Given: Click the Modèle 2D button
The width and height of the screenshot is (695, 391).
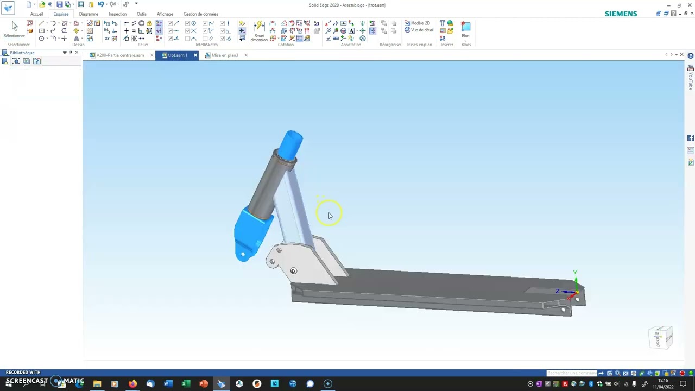Looking at the screenshot, I should tap(417, 23).
